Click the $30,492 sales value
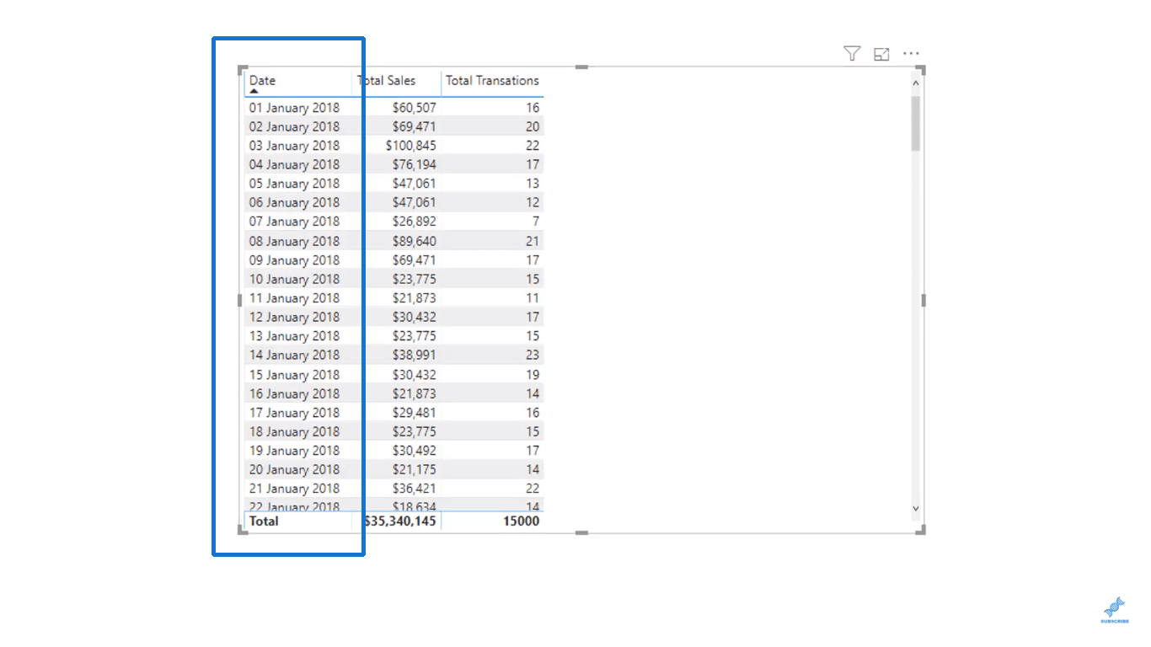The width and height of the screenshot is (1151, 647). coord(415,451)
